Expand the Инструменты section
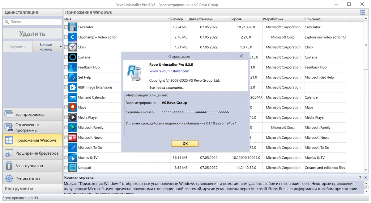 point(32,189)
